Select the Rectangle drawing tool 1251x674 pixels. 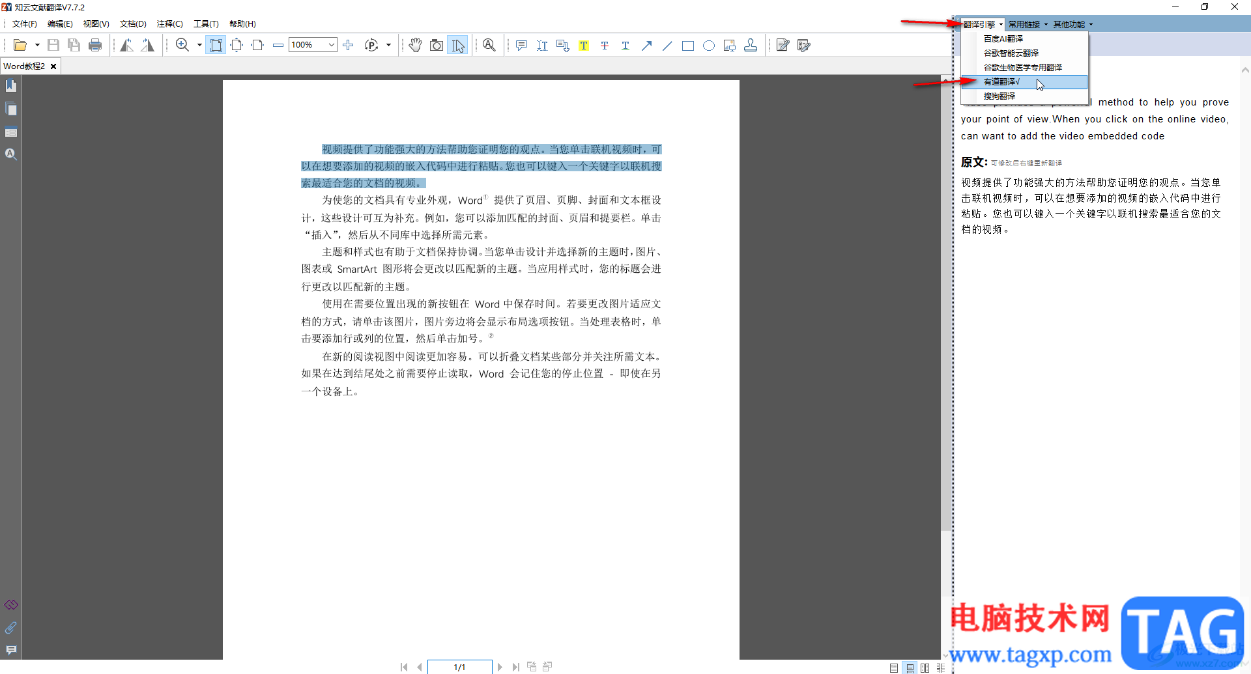click(688, 45)
